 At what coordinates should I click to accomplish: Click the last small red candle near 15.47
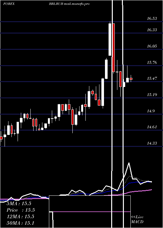coord(131,79)
